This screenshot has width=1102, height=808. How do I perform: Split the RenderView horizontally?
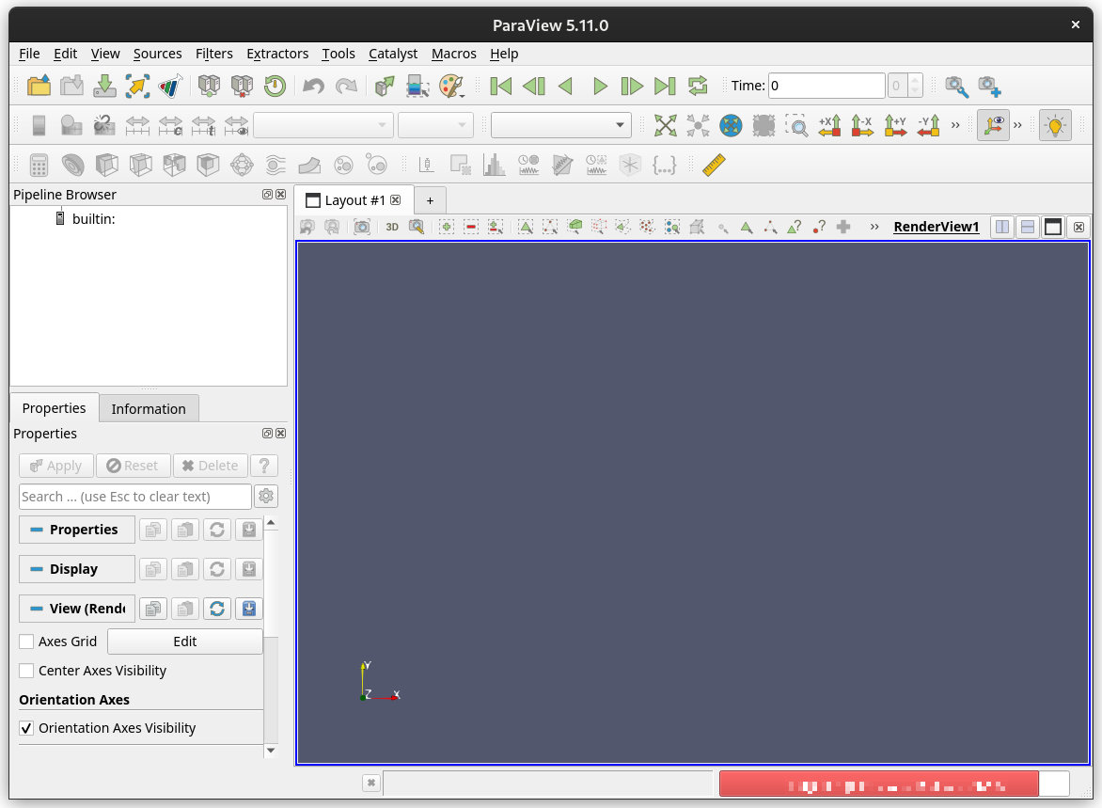click(x=1002, y=227)
